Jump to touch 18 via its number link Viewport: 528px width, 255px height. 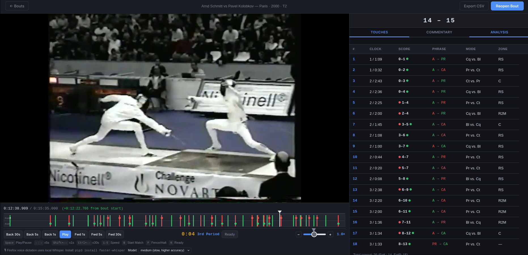coord(355,244)
